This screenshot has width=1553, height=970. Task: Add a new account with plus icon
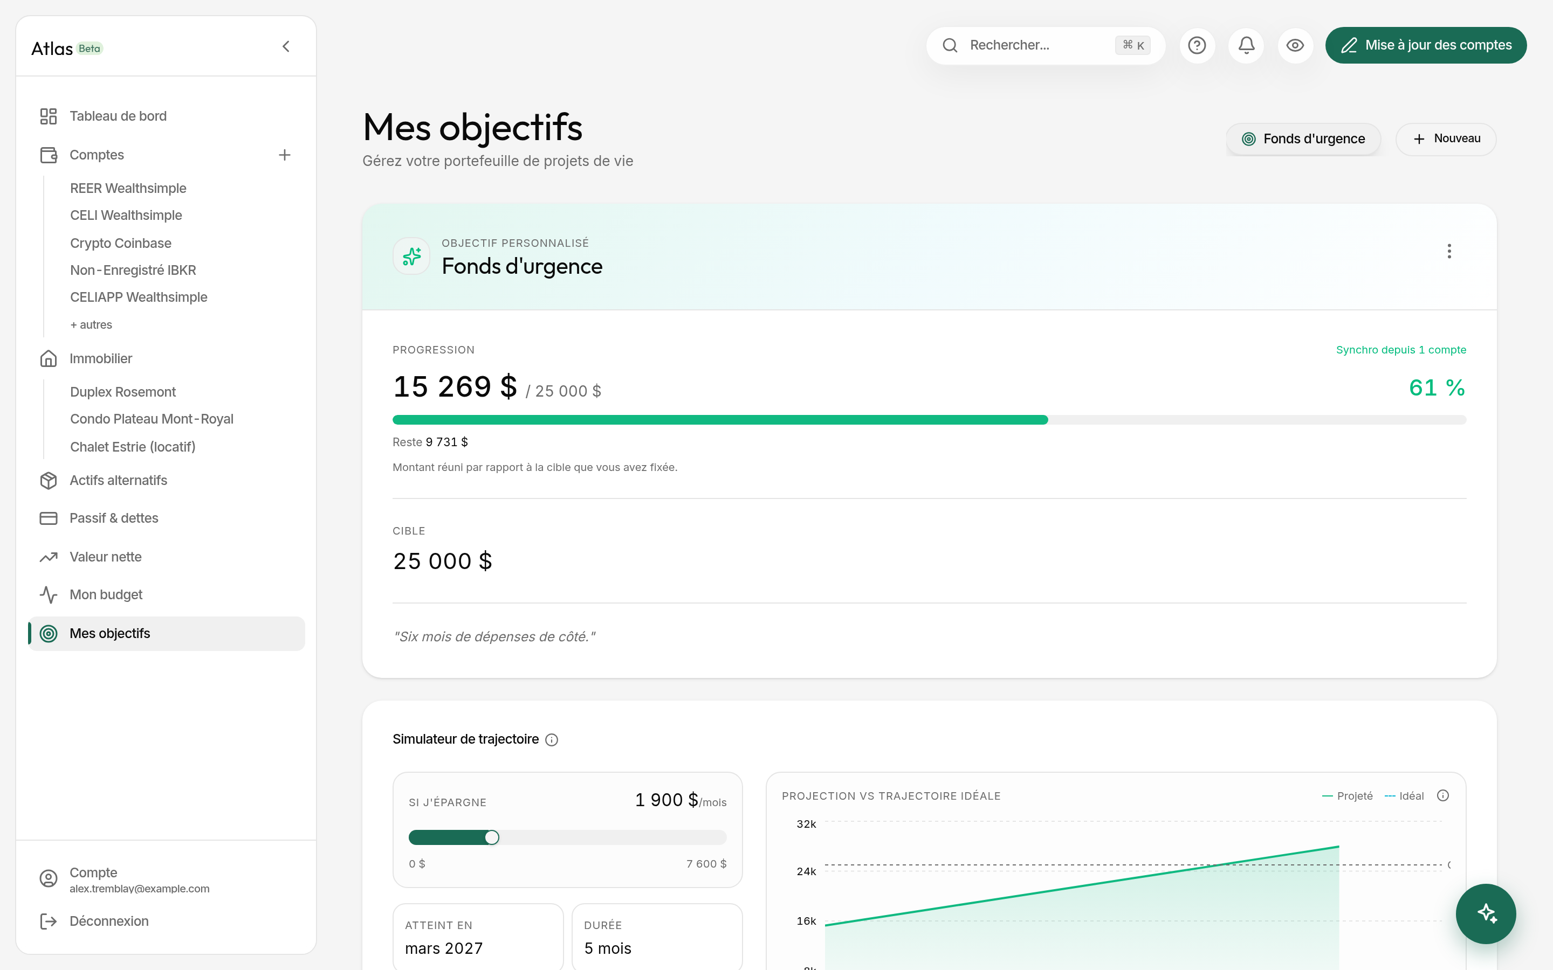(284, 155)
